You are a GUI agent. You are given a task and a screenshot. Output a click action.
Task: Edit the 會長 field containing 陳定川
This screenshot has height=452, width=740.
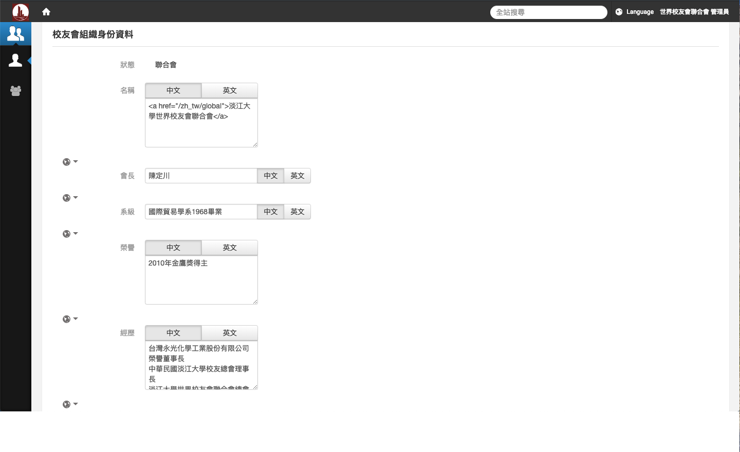coord(201,176)
